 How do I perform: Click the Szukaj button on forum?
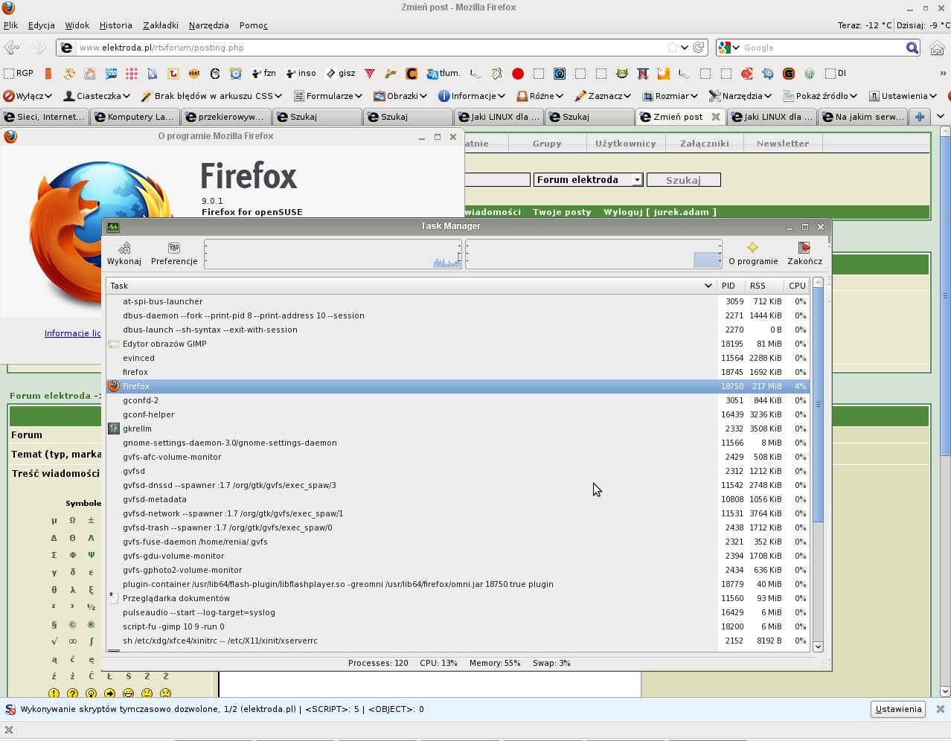[683, 180]
